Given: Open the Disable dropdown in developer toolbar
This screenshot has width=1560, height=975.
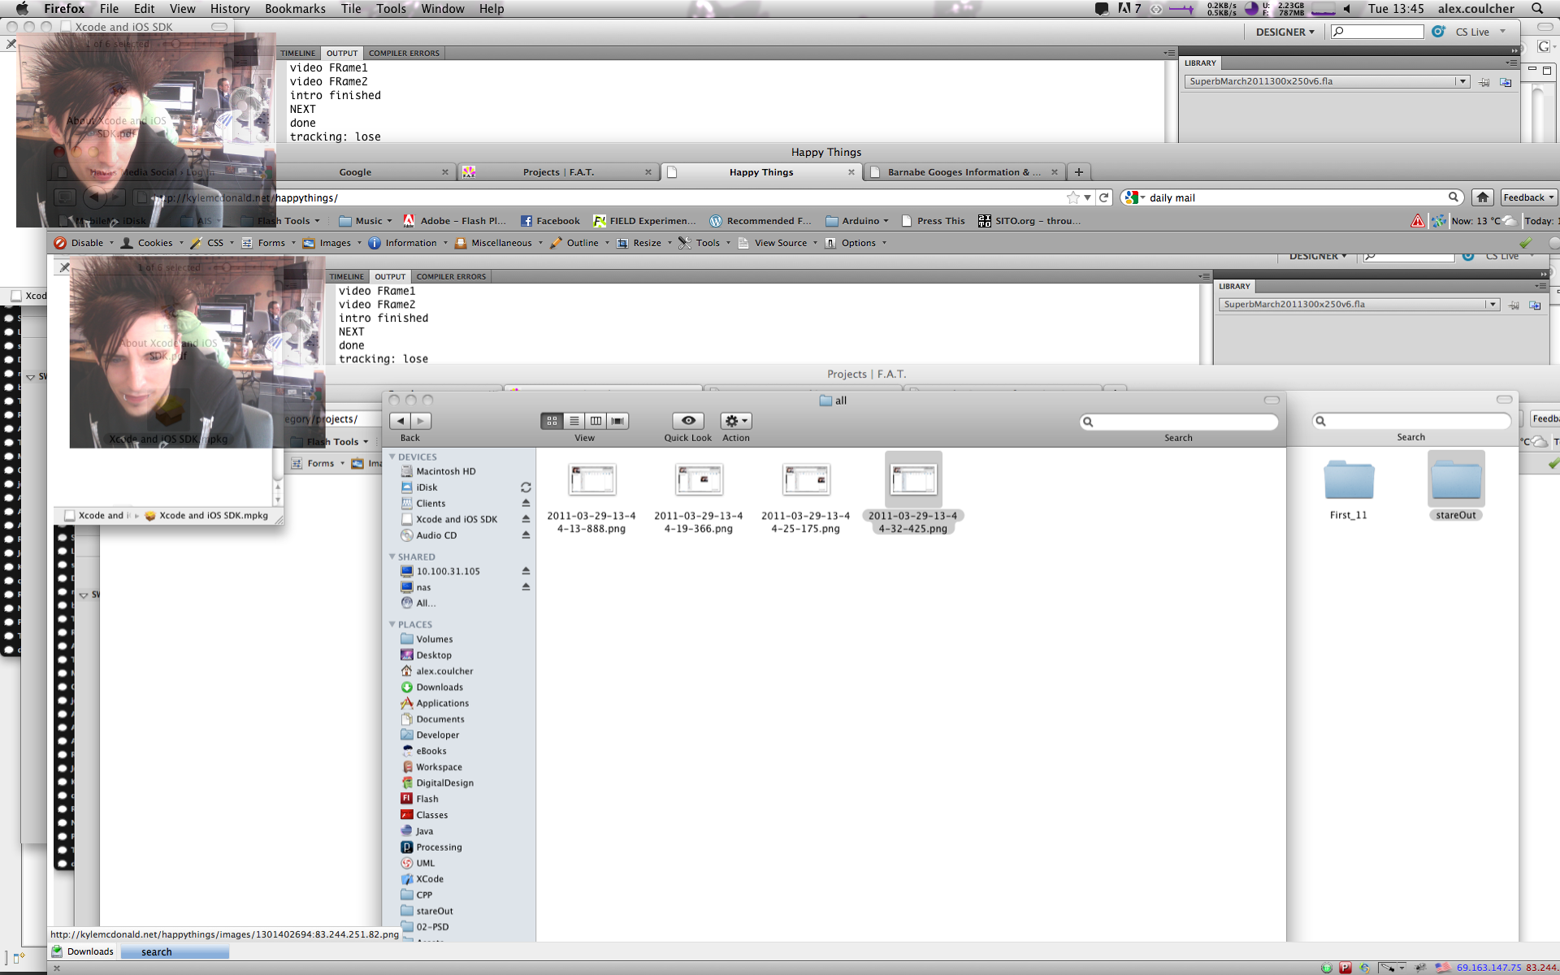Looking at the screenshot, I should 84,243.
